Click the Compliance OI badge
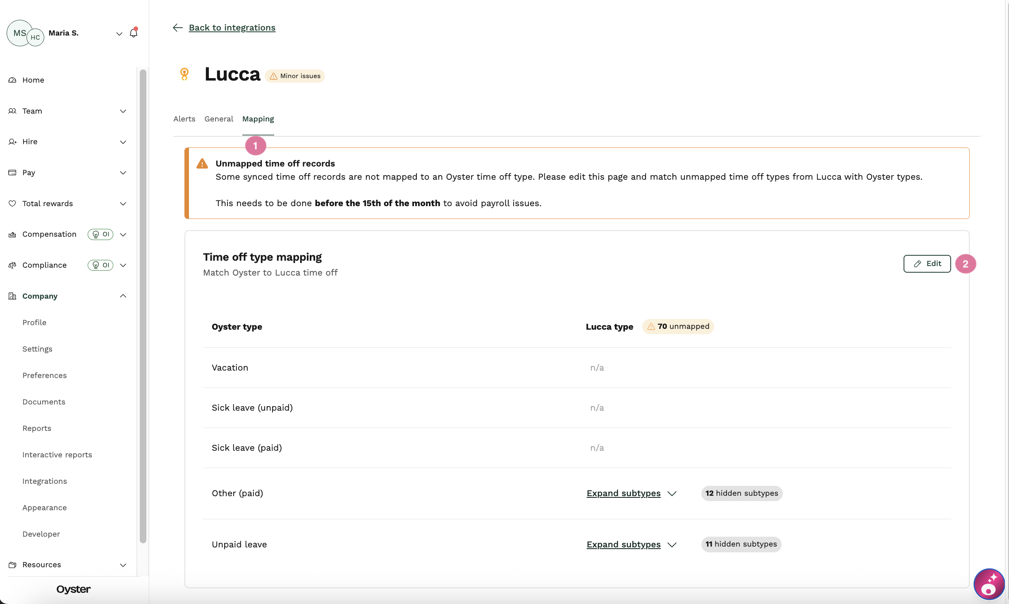The height and width of the screenshot is (604, 1009). [100, 265]
